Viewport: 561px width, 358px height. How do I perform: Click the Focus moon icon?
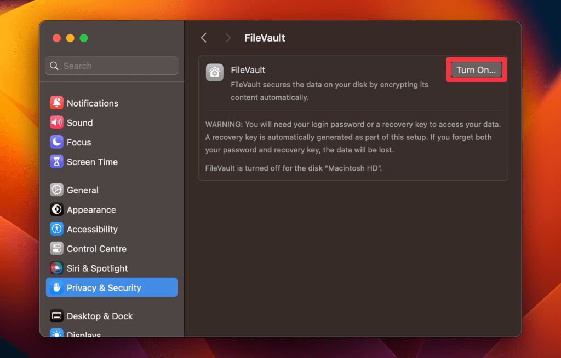(x=56, y=142)
